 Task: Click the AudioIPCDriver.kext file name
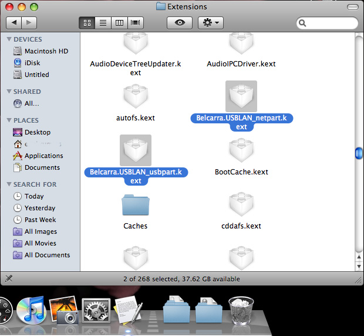click(x=241, y=64)
